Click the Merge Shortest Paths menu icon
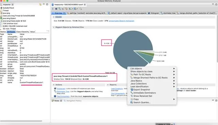 click(132, 77)
